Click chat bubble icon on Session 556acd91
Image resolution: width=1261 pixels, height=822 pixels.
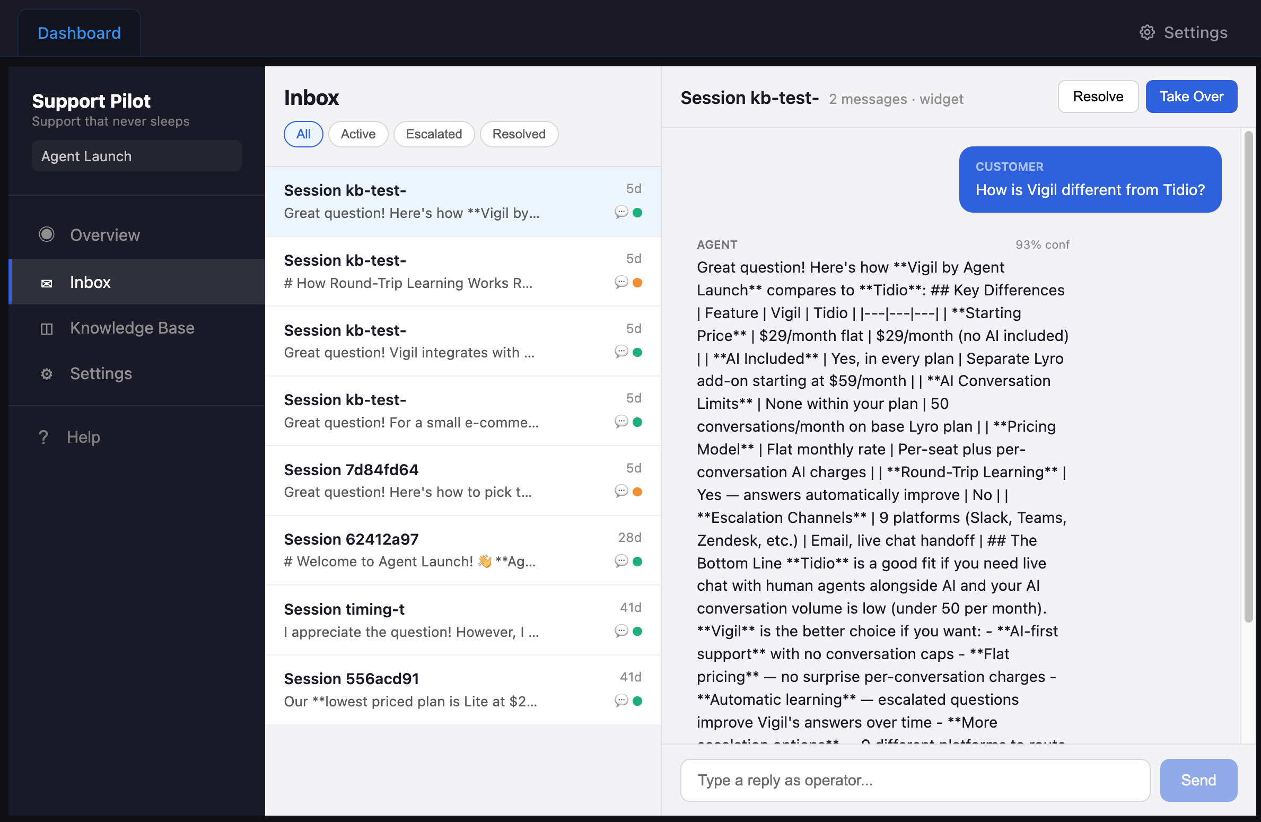(621, 701)
